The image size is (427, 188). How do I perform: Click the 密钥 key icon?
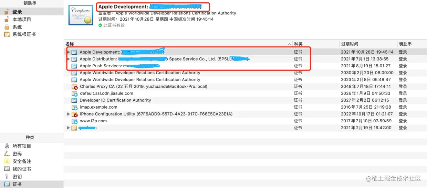[7, 176]
